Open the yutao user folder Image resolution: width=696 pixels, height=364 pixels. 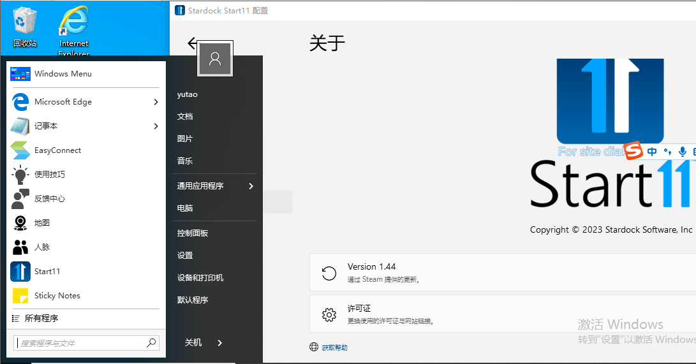click(188, 94)
